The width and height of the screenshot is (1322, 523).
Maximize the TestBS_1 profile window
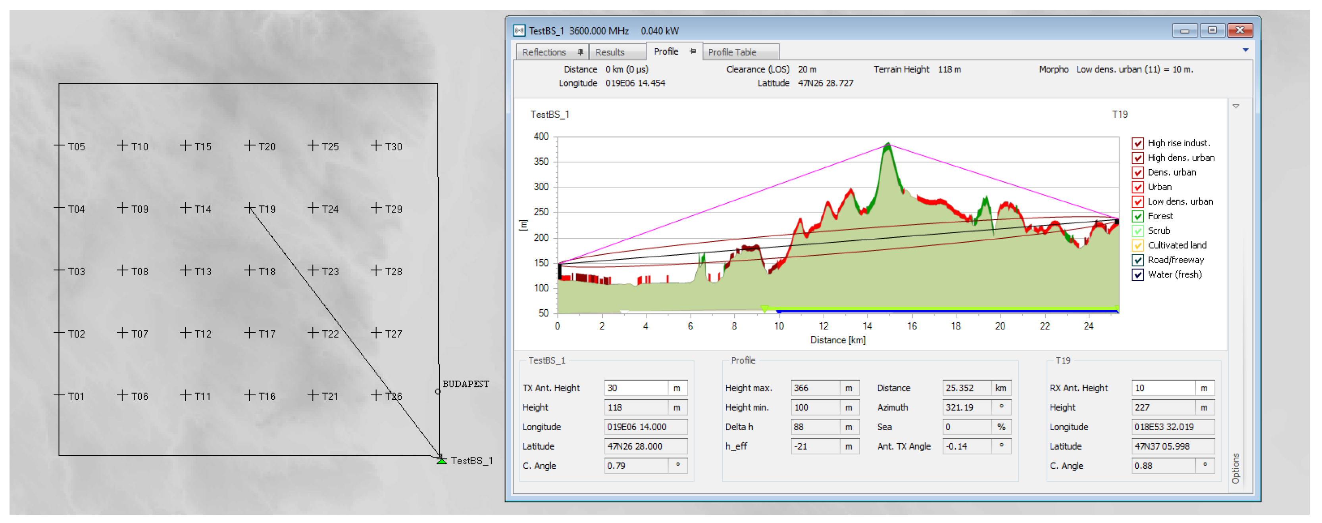[x=1212, y=30]
